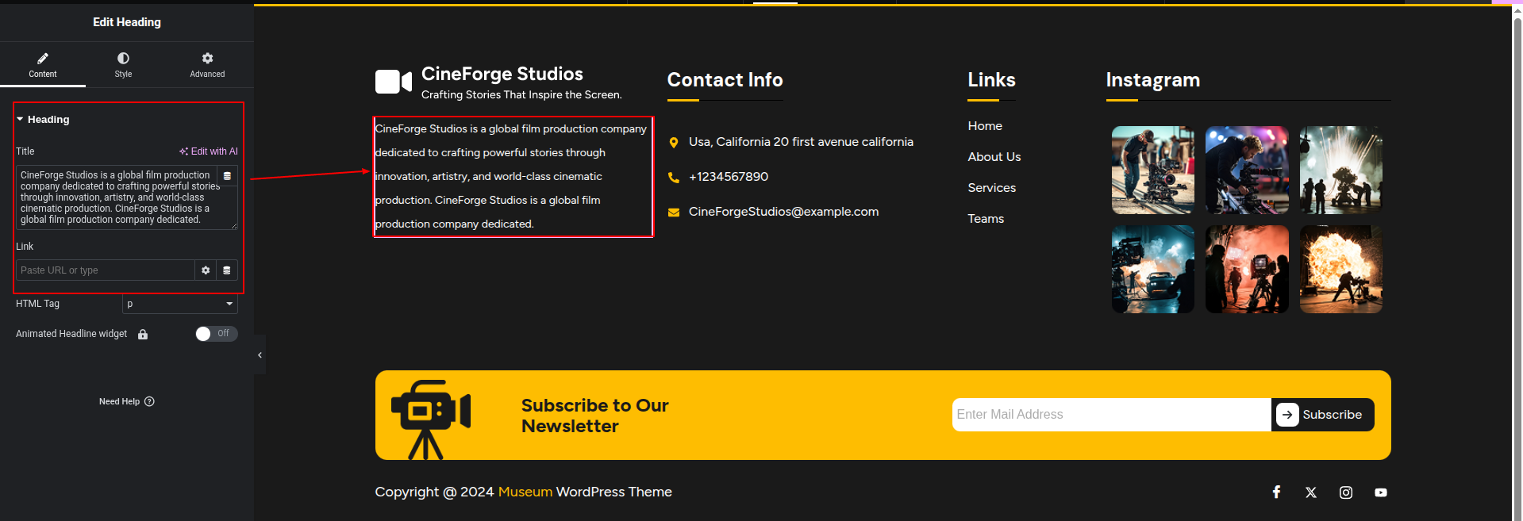Screen dimensions: 1523x521
Task: Click the YouTube icon in footer
Action: tap(1381, 492)
